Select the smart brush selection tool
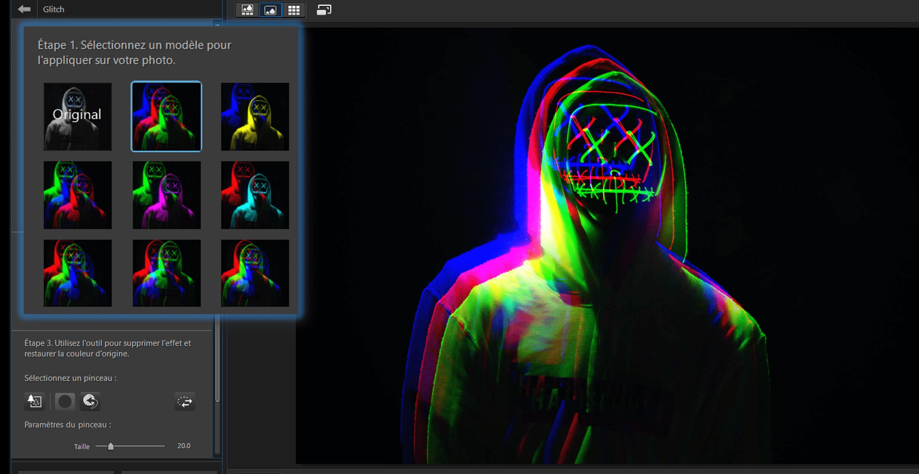 pos(35,401)
